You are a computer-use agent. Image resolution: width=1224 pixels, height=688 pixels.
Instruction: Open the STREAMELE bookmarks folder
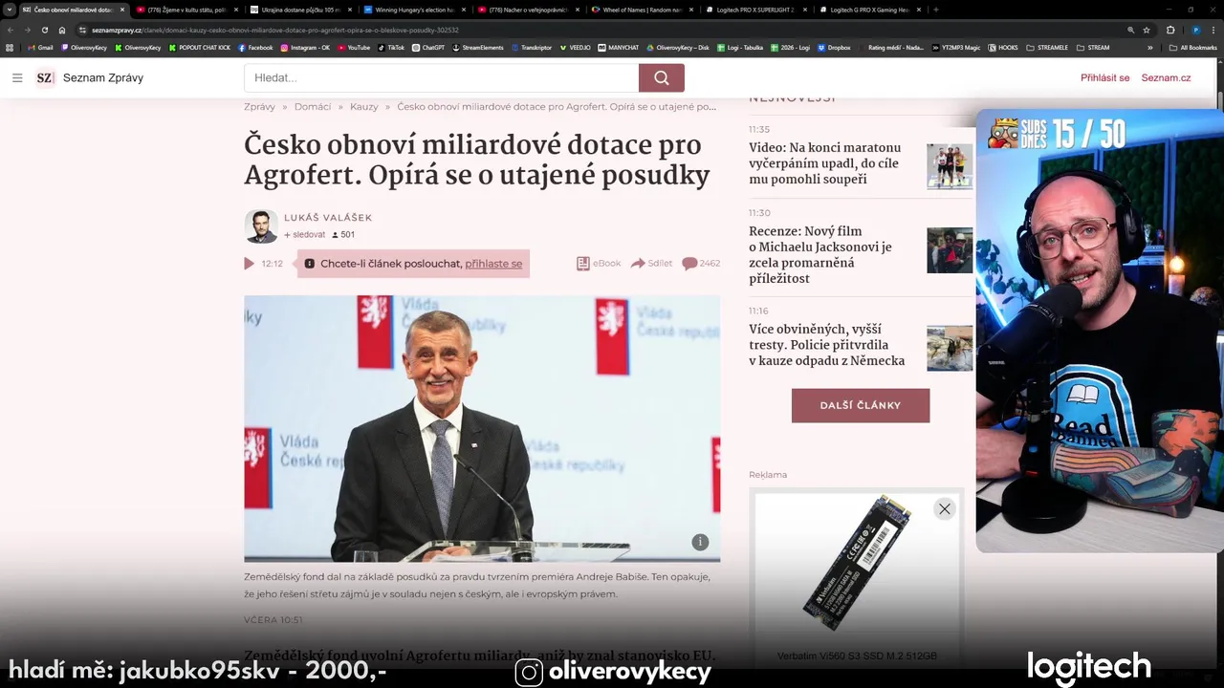coord(1045,47)
